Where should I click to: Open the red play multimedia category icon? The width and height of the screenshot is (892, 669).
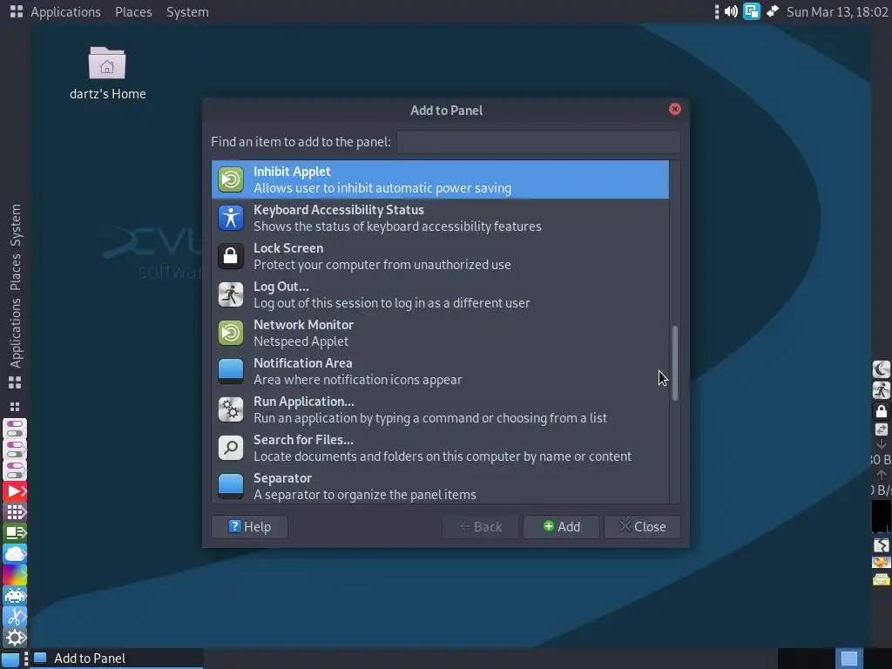(x=15, y=491)
